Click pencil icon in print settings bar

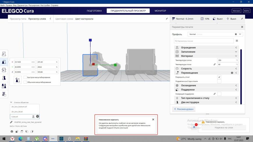242,19
